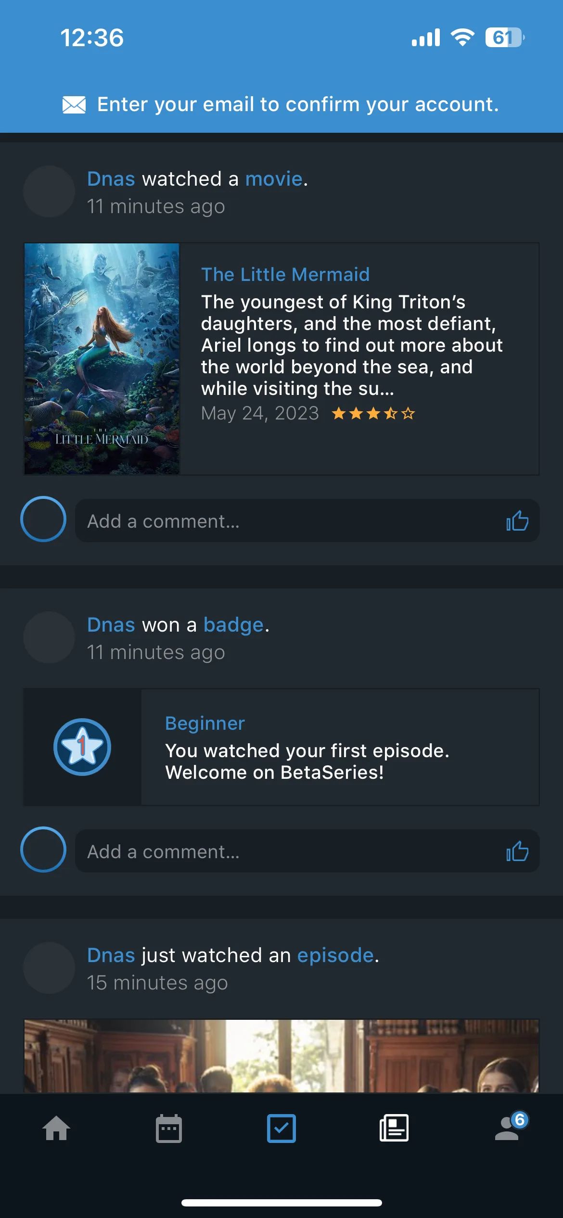Open The Little Mermaid poster thumbnail
563x1218 pixels.
102,359
